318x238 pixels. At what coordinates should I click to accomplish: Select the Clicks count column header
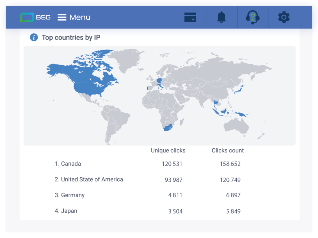pos(227,150)
